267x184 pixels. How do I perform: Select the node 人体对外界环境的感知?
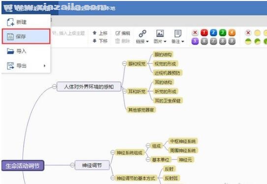[x=89, y=87]
